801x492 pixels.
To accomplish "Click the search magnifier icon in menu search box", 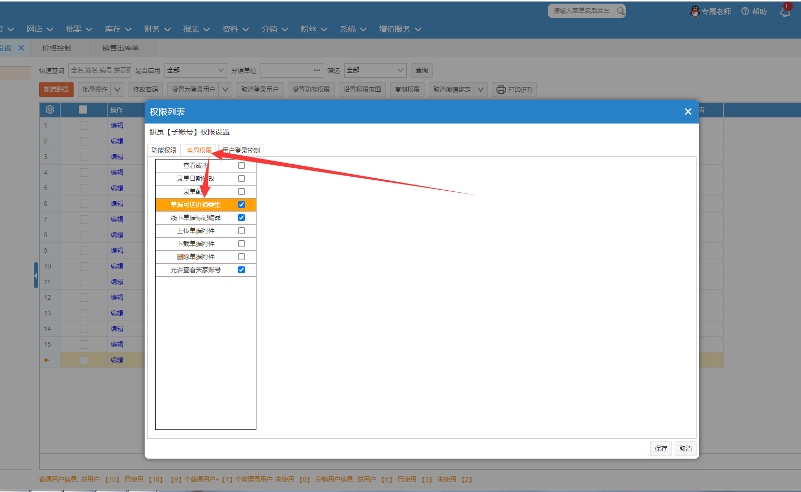I will pyautogui.click(x=620, y=11).
